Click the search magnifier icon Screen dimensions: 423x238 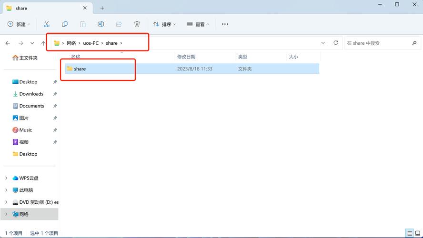[x=414, y=43]
